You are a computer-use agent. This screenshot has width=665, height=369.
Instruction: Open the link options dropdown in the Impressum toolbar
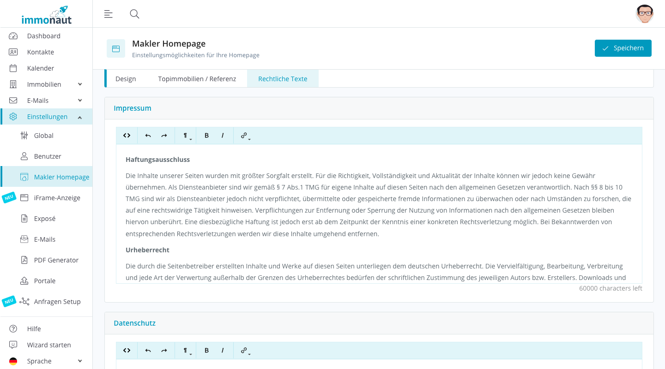245,135
